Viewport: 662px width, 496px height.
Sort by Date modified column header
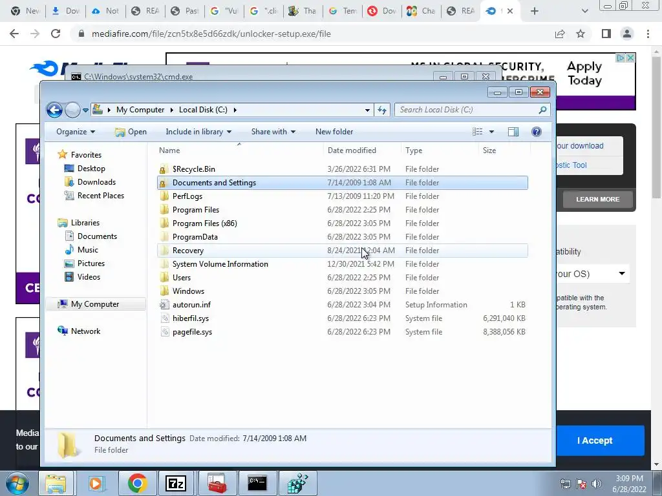(352, 150)
